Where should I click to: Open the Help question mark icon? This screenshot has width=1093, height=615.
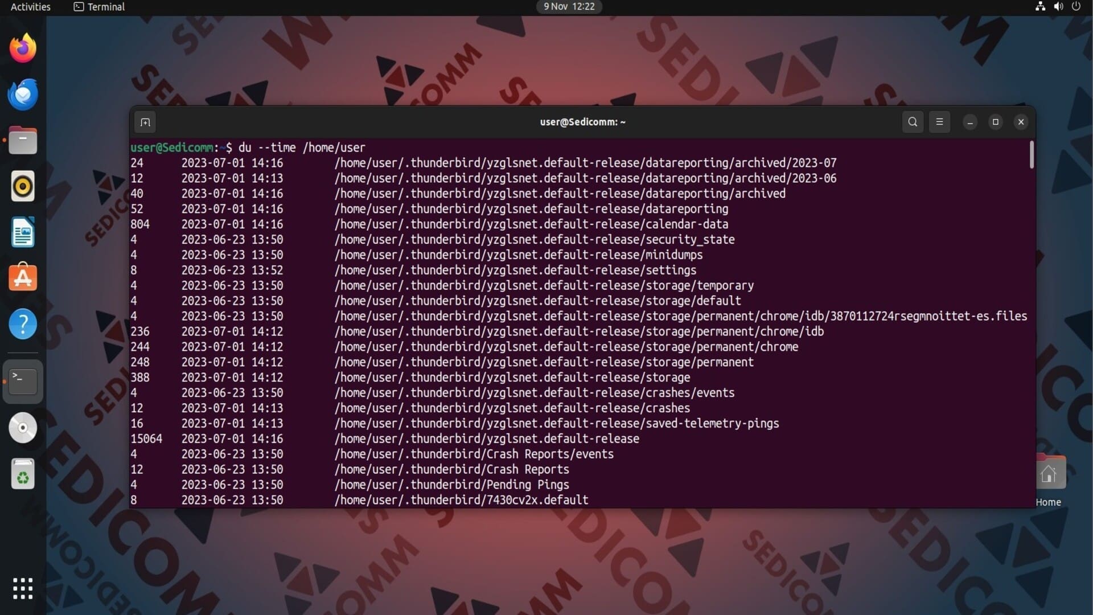pyautogui.click(x=23, y=324)
